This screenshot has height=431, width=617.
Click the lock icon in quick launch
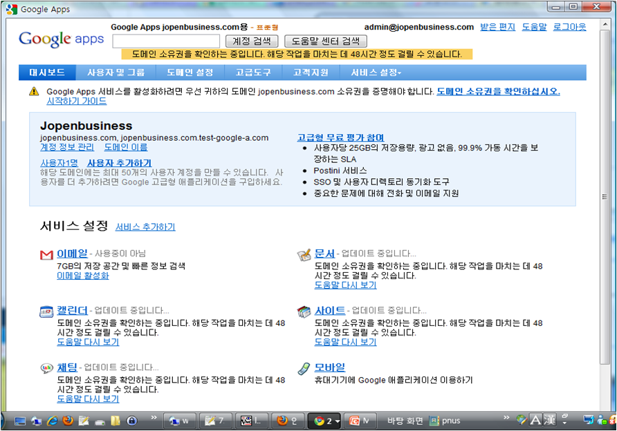(132, 421)
